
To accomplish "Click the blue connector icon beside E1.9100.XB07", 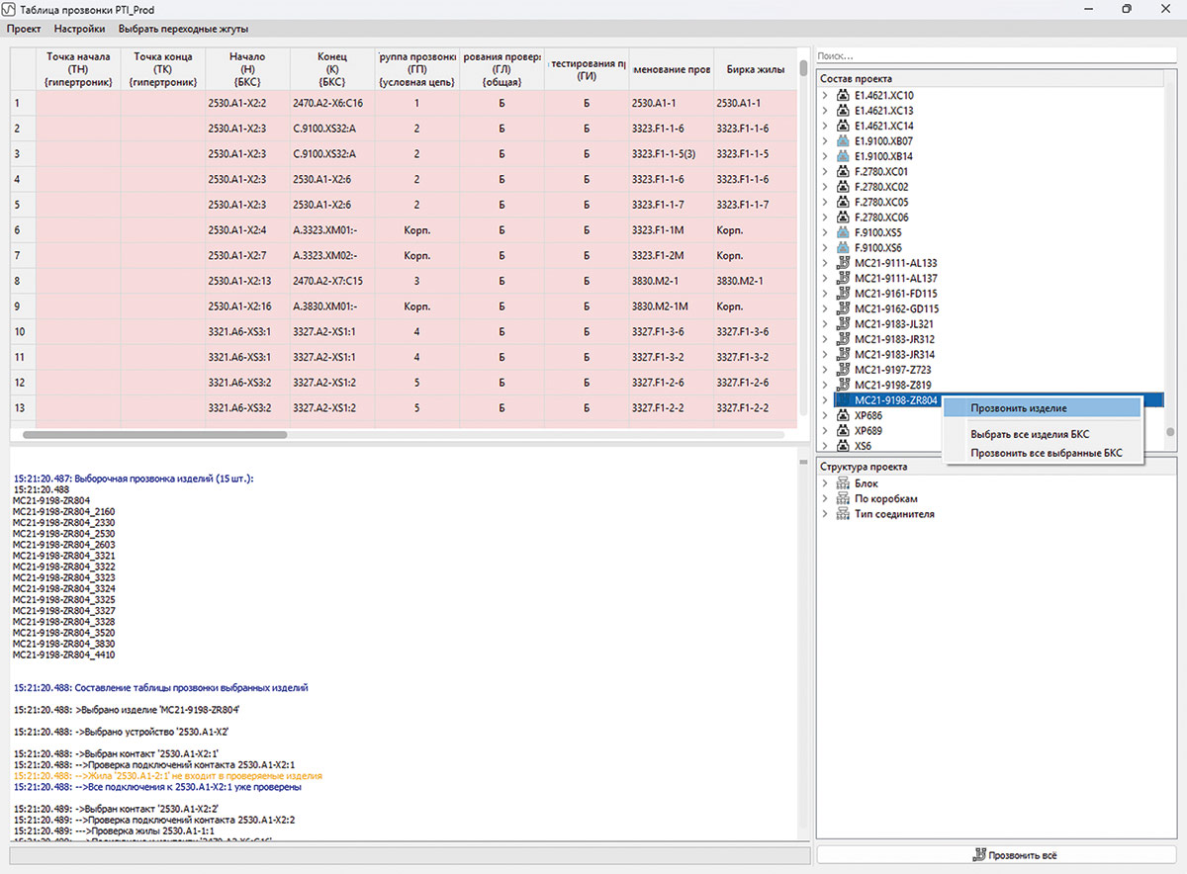I will point(844,141).
